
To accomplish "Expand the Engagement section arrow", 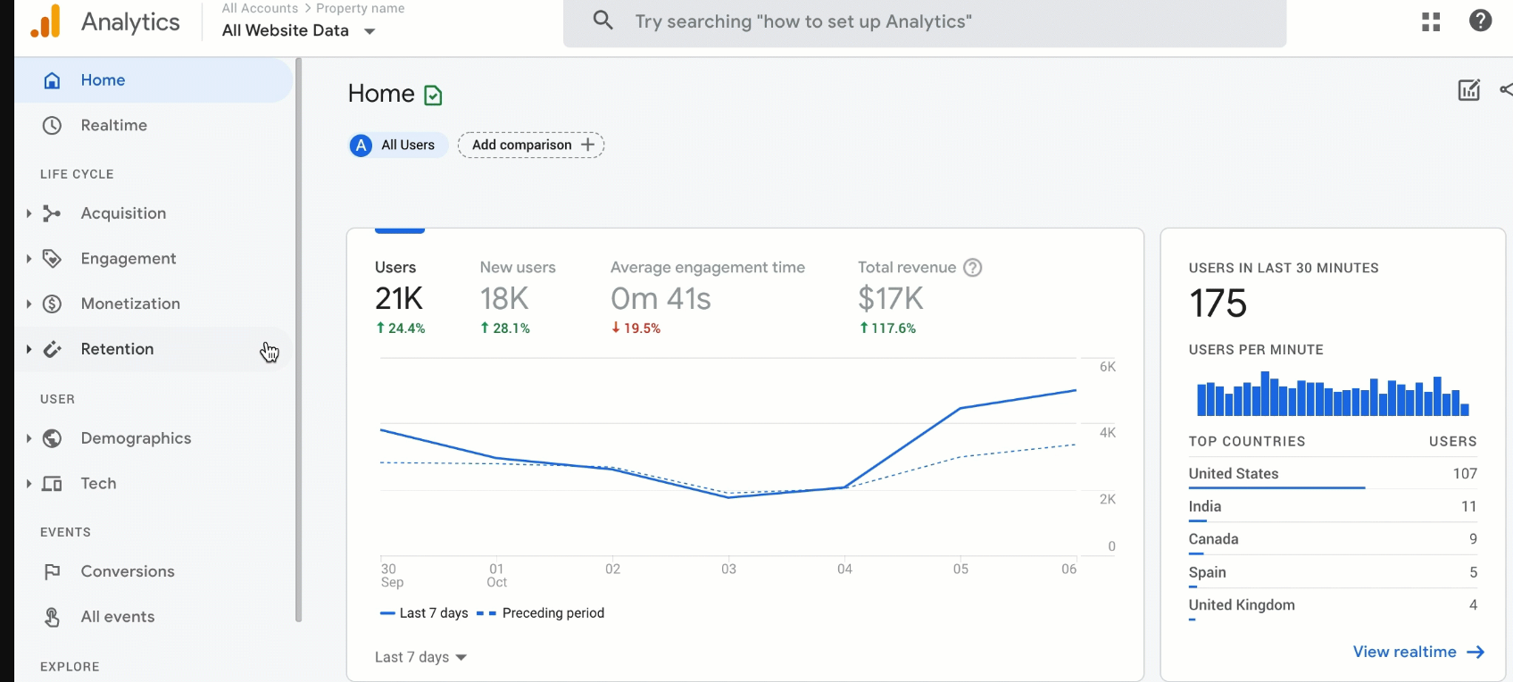I will pos(29,259).
